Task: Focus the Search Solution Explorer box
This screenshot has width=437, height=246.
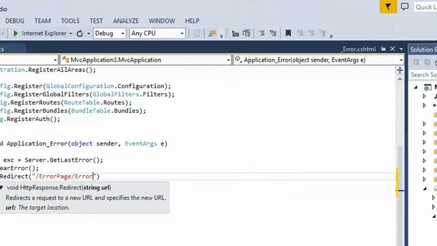Action: (423, 74)
